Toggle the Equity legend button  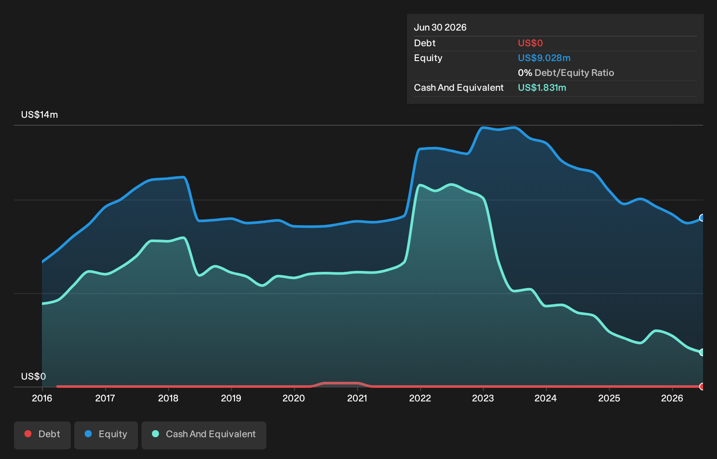(106, 435)
